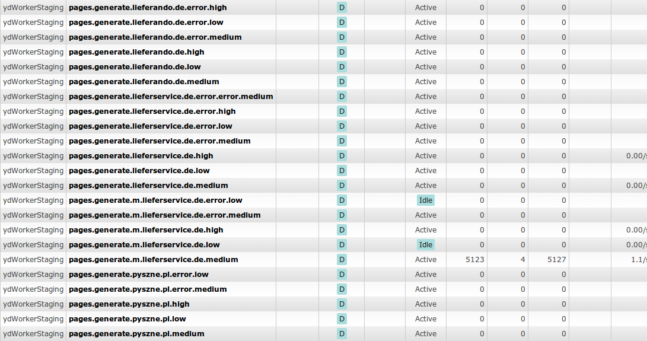Viewport: 647px width, 341px height.
Task: Click D badge in m.lieferservice.de.error.medium row
Action: pos(342,215)
